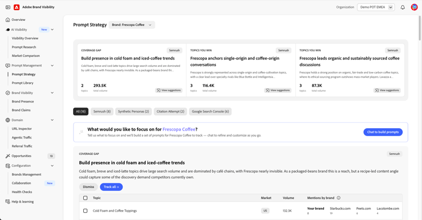This screenshot has height=220, width=422.
Task: Select the Citation Attempt (2) tab
Action: [x=170, y=111]
